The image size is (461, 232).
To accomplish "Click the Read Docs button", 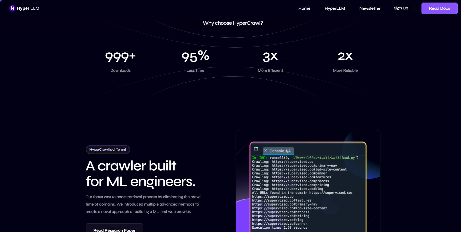I will click(439, 8).
